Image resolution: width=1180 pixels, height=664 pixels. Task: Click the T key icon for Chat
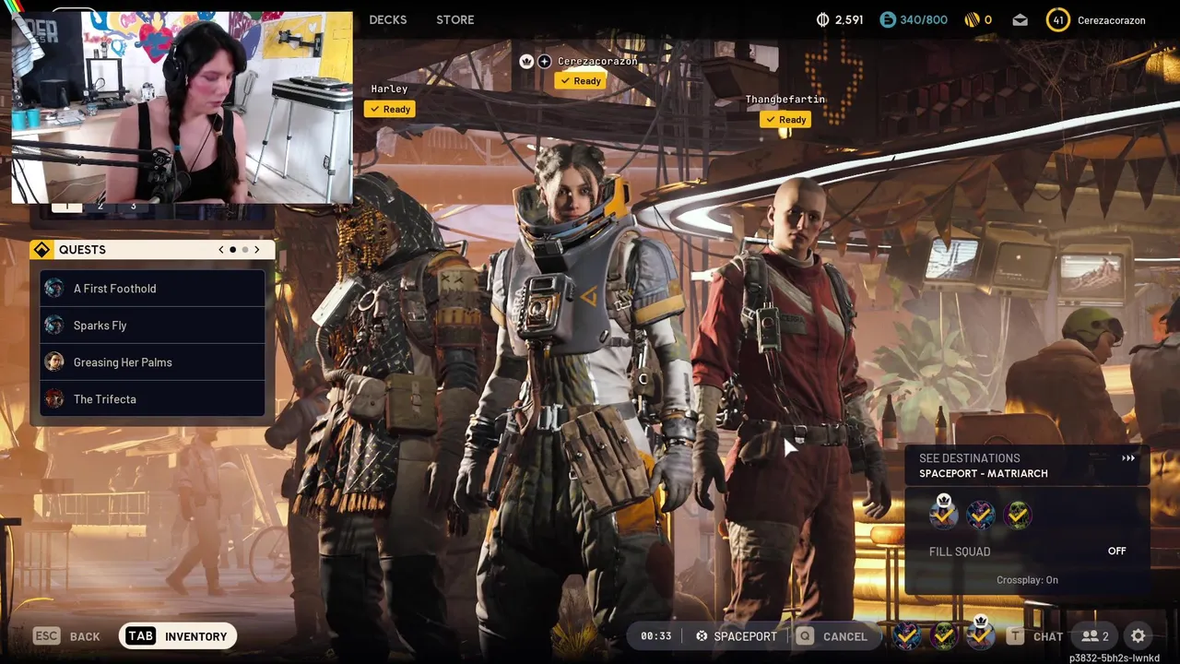coord(1015,635)
